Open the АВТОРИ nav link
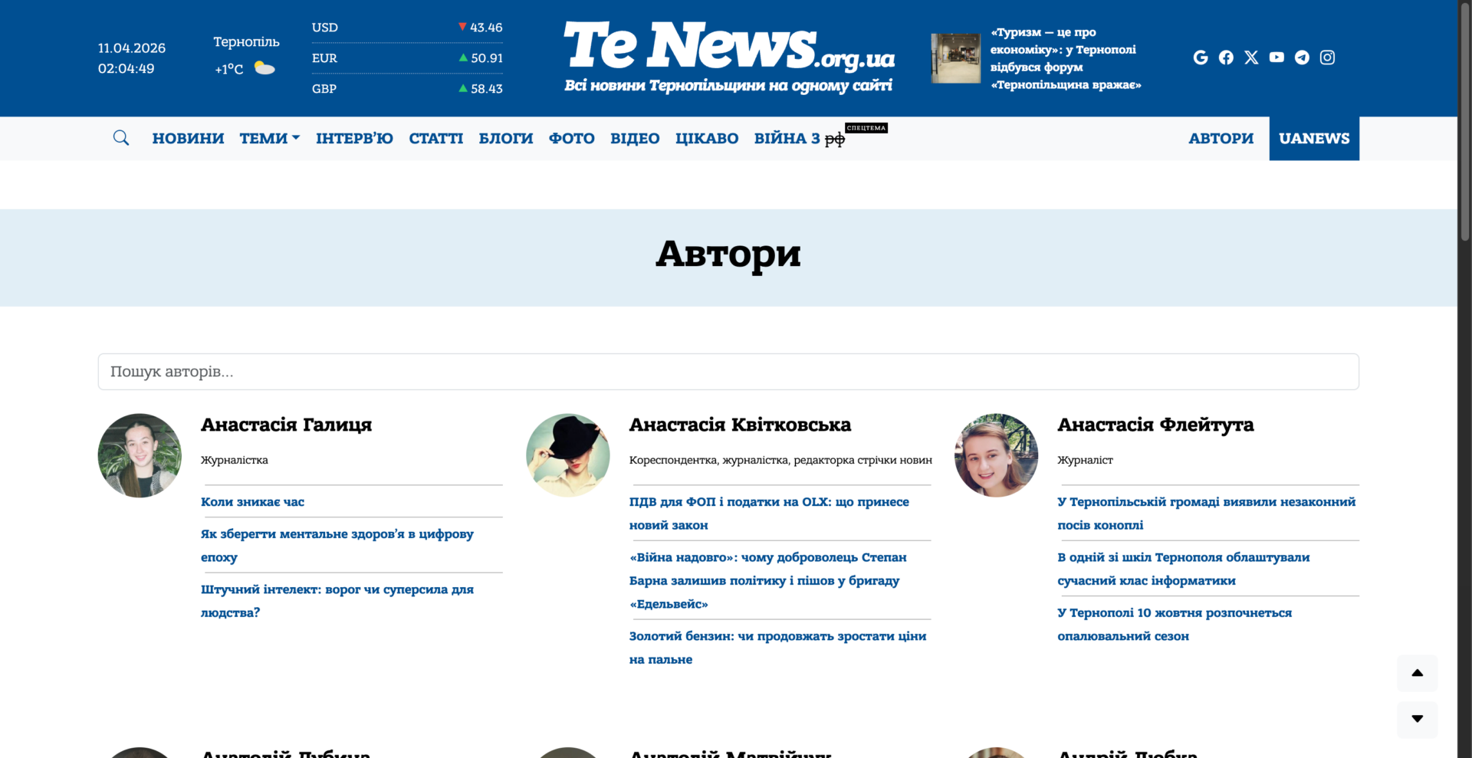The height and width of the screenshot is (758, 1472). click(1221, 139)
